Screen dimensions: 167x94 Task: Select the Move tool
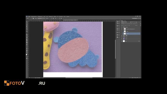27,22
